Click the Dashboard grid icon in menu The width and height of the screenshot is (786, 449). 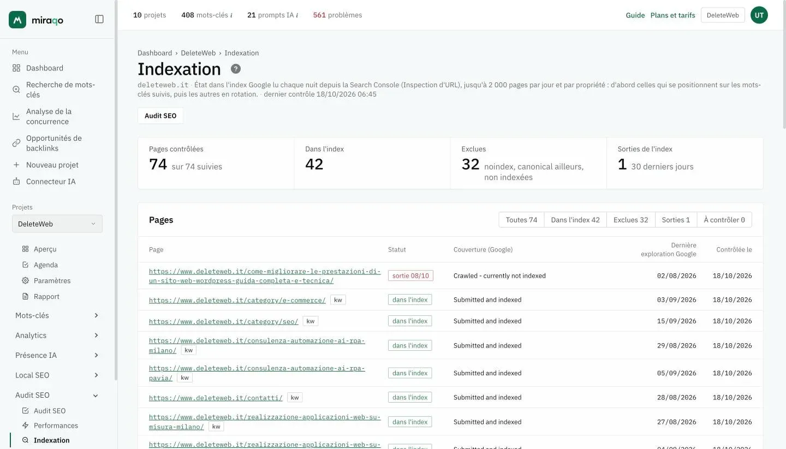pos(16,68)
